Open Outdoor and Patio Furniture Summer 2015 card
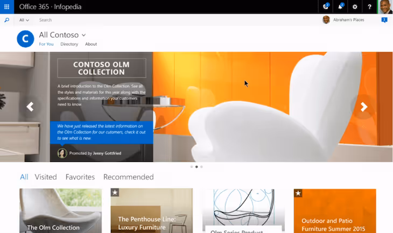This screenshot has width=393, height=233. [x=335, y=211]
